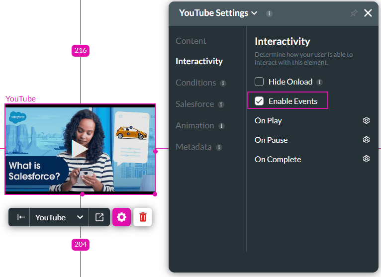Click the YouTube element label above video

click(x=20, y=98)
